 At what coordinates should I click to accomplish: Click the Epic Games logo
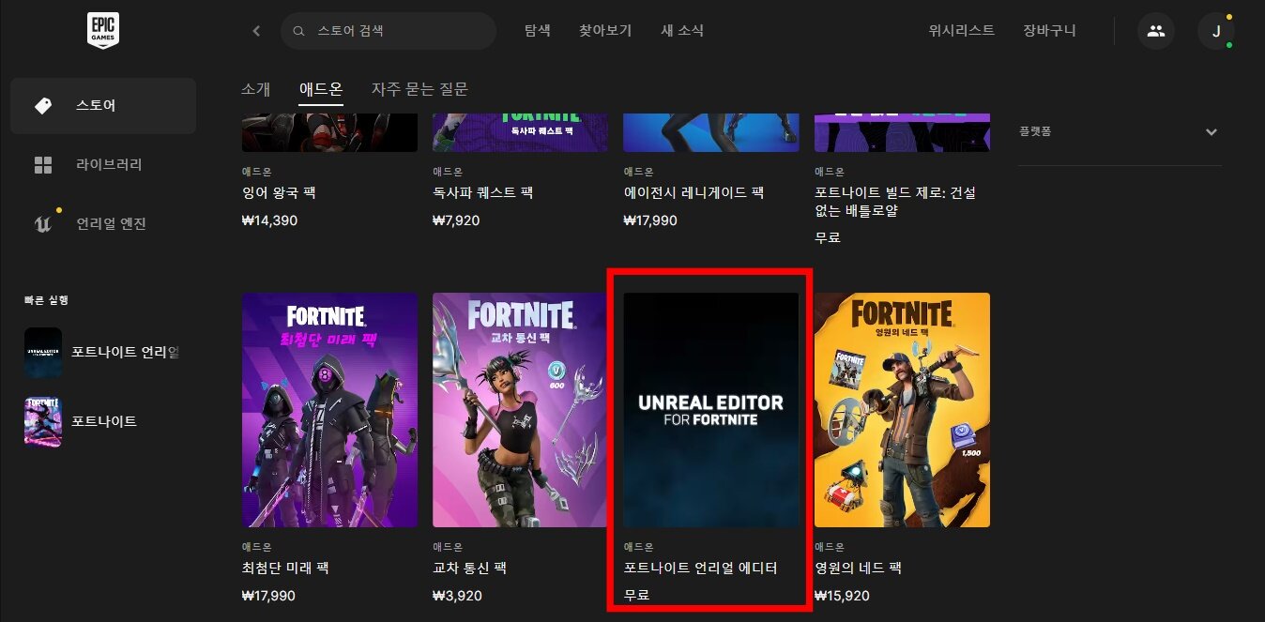pos(102,31)
